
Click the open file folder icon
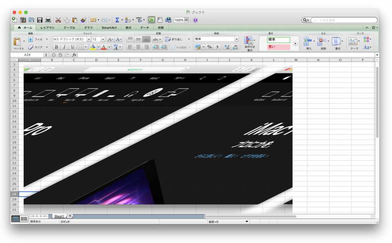(x=31, y=20)
